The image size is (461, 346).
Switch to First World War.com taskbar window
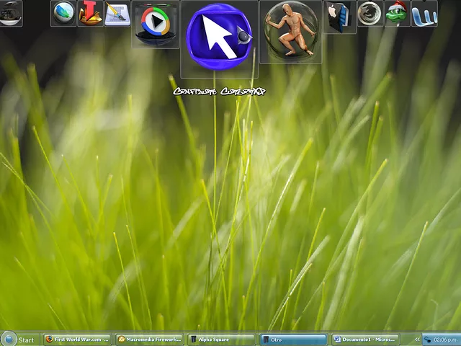pyautogui.click(x=77, y=339)
